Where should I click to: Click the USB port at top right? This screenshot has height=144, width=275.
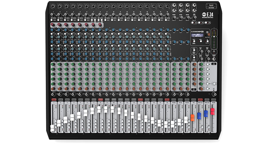(211, 5)
